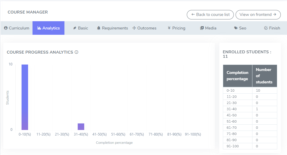The width and height of the screenshot is (287, 155).
Task: Select the 31-40 row in students table
Action: tap(250, 109)
